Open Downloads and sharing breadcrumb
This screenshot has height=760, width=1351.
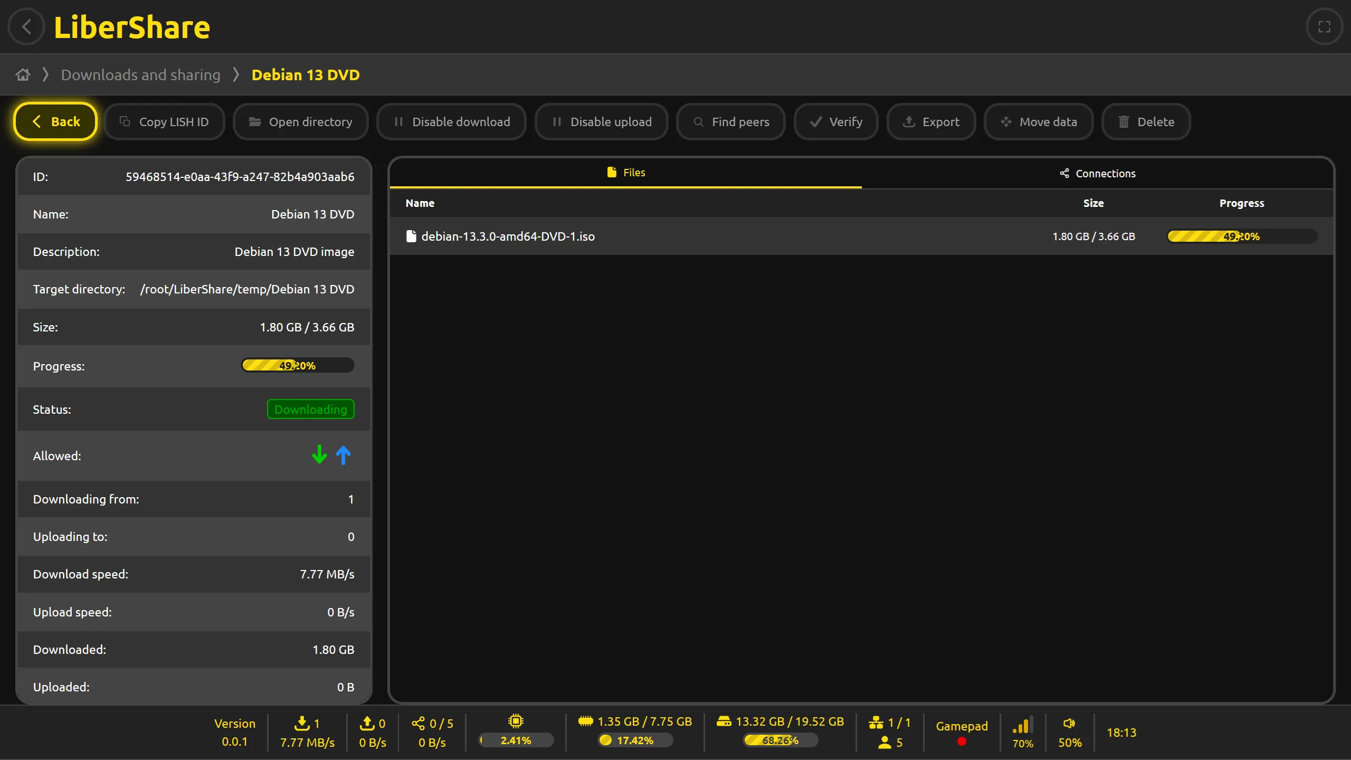click(141, 74)
